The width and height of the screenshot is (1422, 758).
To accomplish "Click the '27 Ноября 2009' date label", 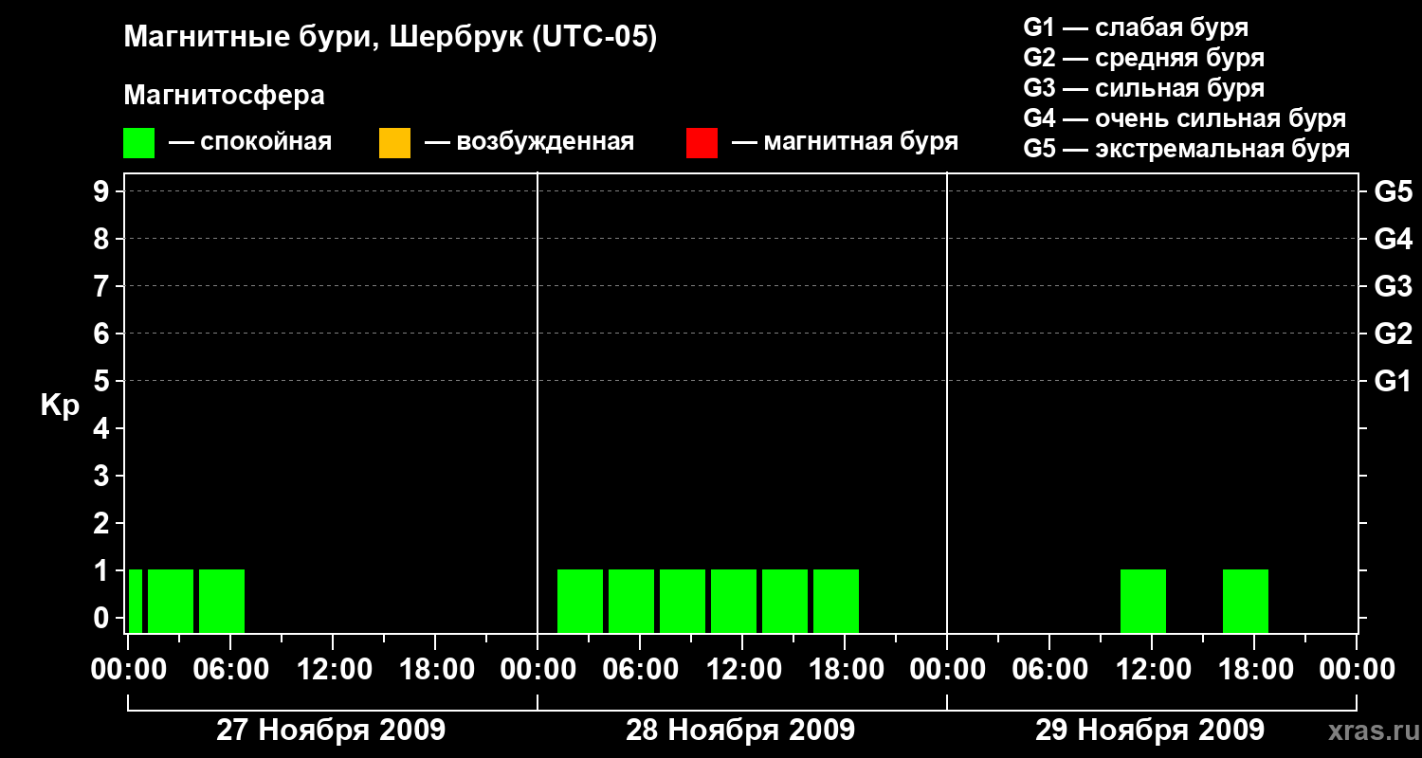I will [x=331, y=731].
